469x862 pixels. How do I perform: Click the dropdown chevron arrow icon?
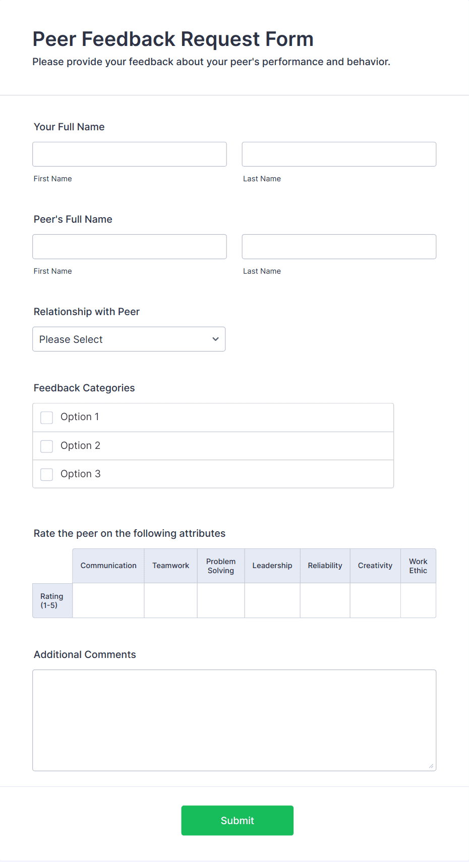216,339
